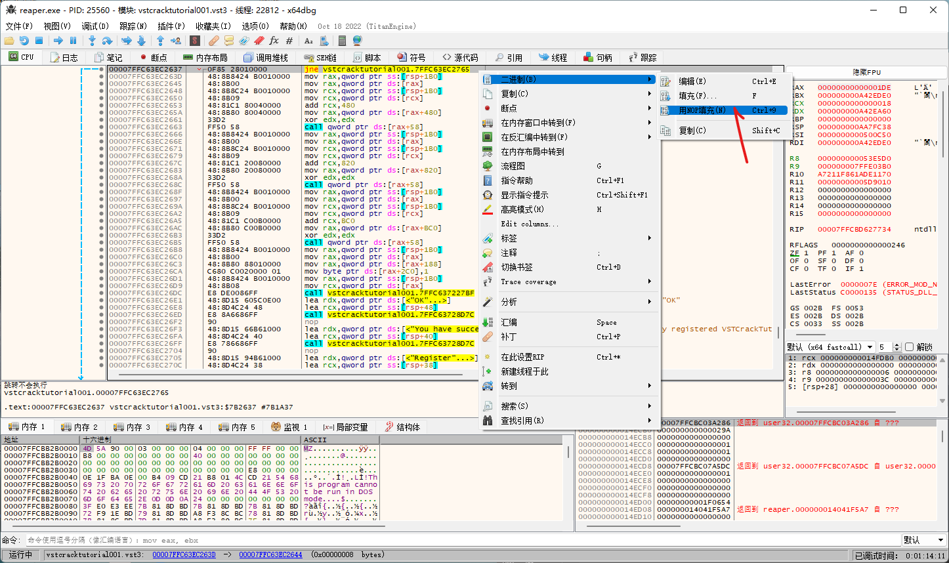
Task: Restart debugging with the restart icon
Action: pos(24,41)
